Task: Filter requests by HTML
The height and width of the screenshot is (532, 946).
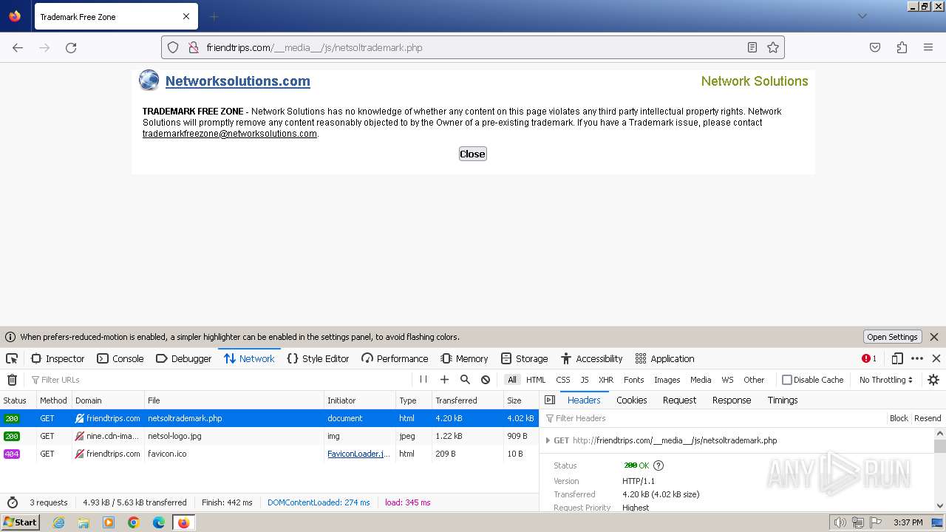Action: pyautogui.click(x=536, y=380)
